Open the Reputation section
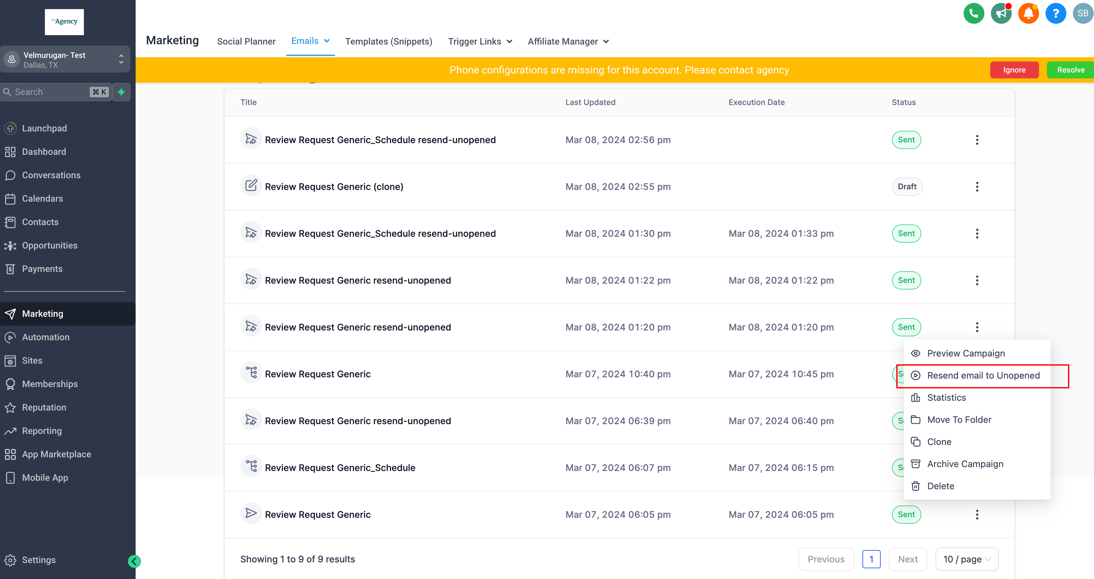1094x579 pixels. (44, 407)
